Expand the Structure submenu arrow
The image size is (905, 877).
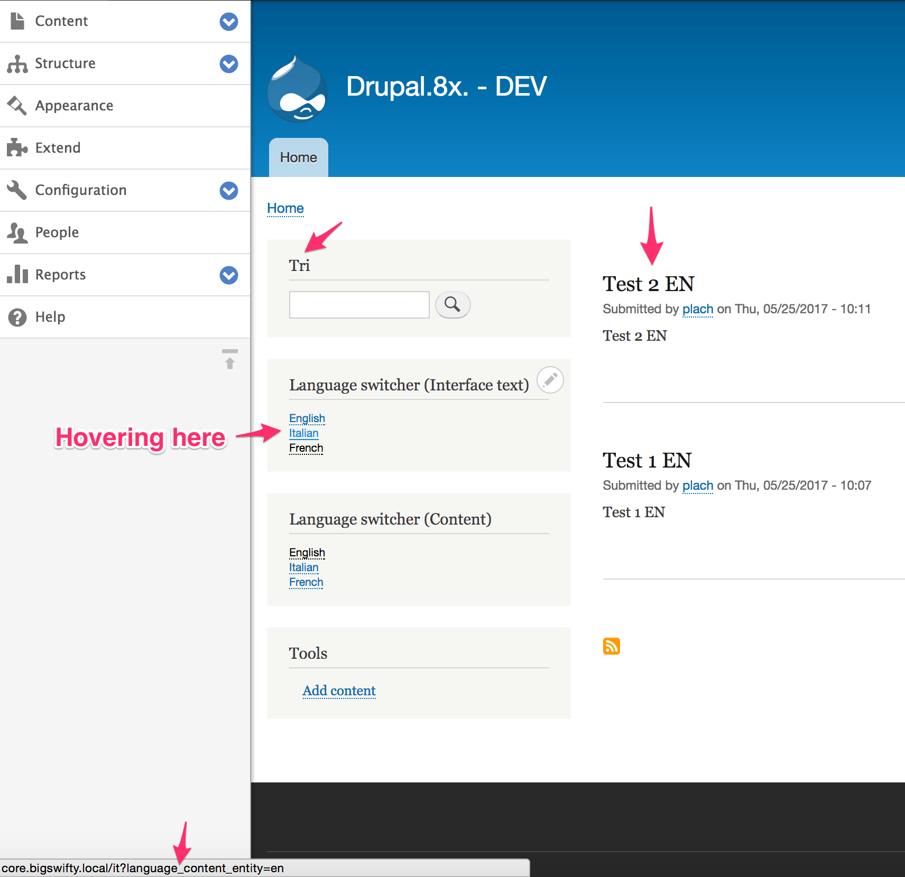point(228,64)
